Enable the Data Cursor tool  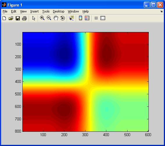(x=71, y=18)
